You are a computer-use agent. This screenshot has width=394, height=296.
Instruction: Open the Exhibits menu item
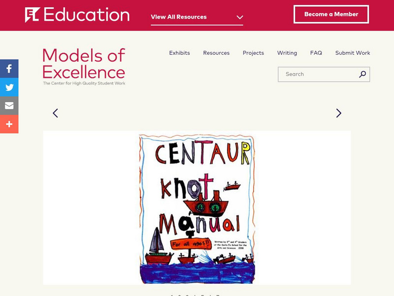coord(179,53)
